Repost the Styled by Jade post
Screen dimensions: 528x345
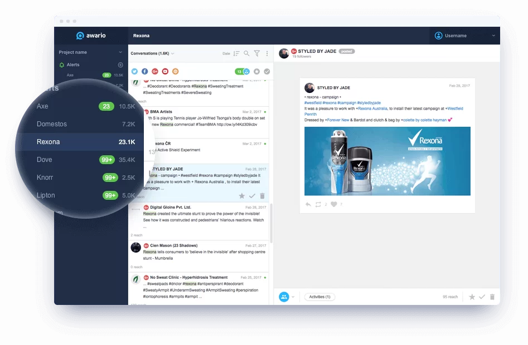click(318, 204)
